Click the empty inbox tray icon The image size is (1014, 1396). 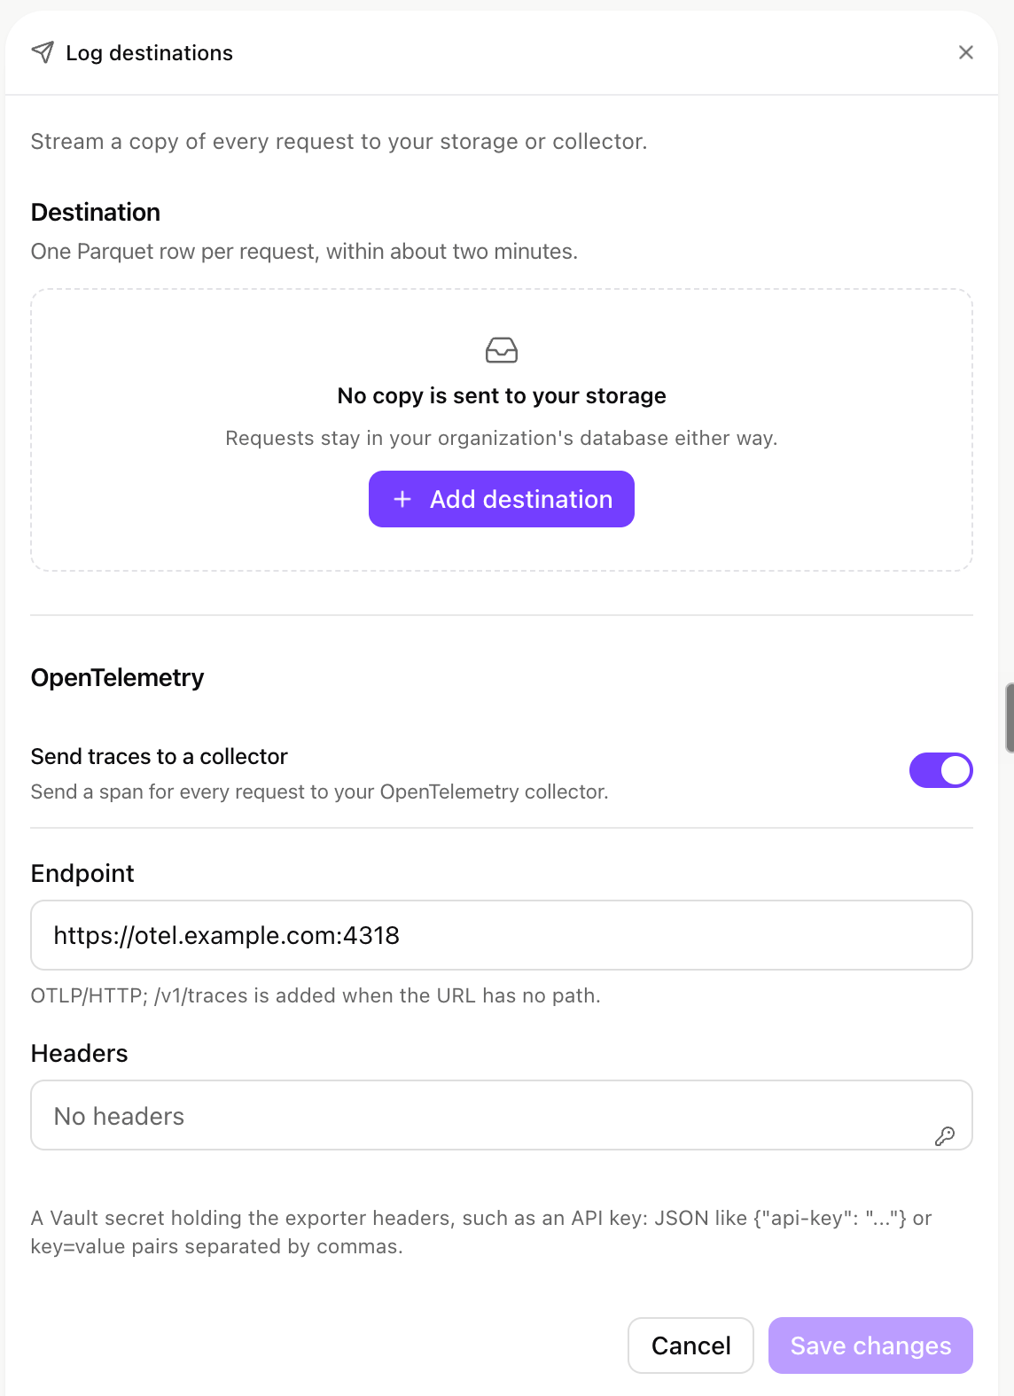pyautogui.click(x=502, y=350)
